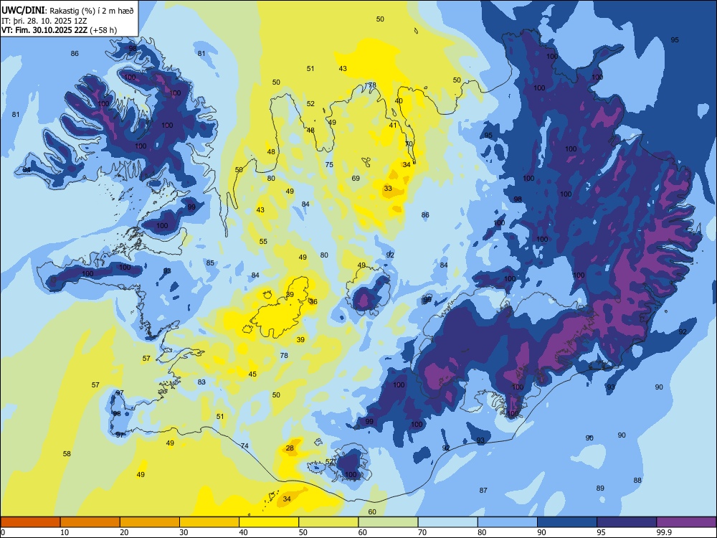Select the 30–40 golden legend swatch
The image size is (717, 538).
(x=209, y=522)
